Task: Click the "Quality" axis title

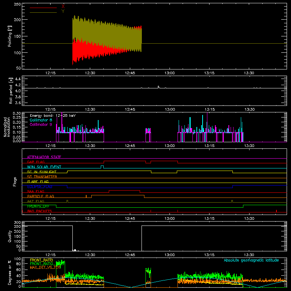Action: click(10, 236)
